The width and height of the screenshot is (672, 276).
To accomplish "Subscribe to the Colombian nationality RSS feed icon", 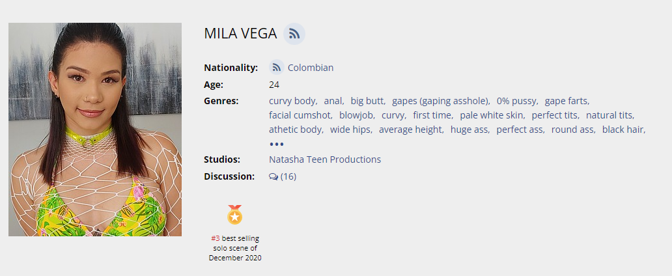I will [x=277, y=67].
